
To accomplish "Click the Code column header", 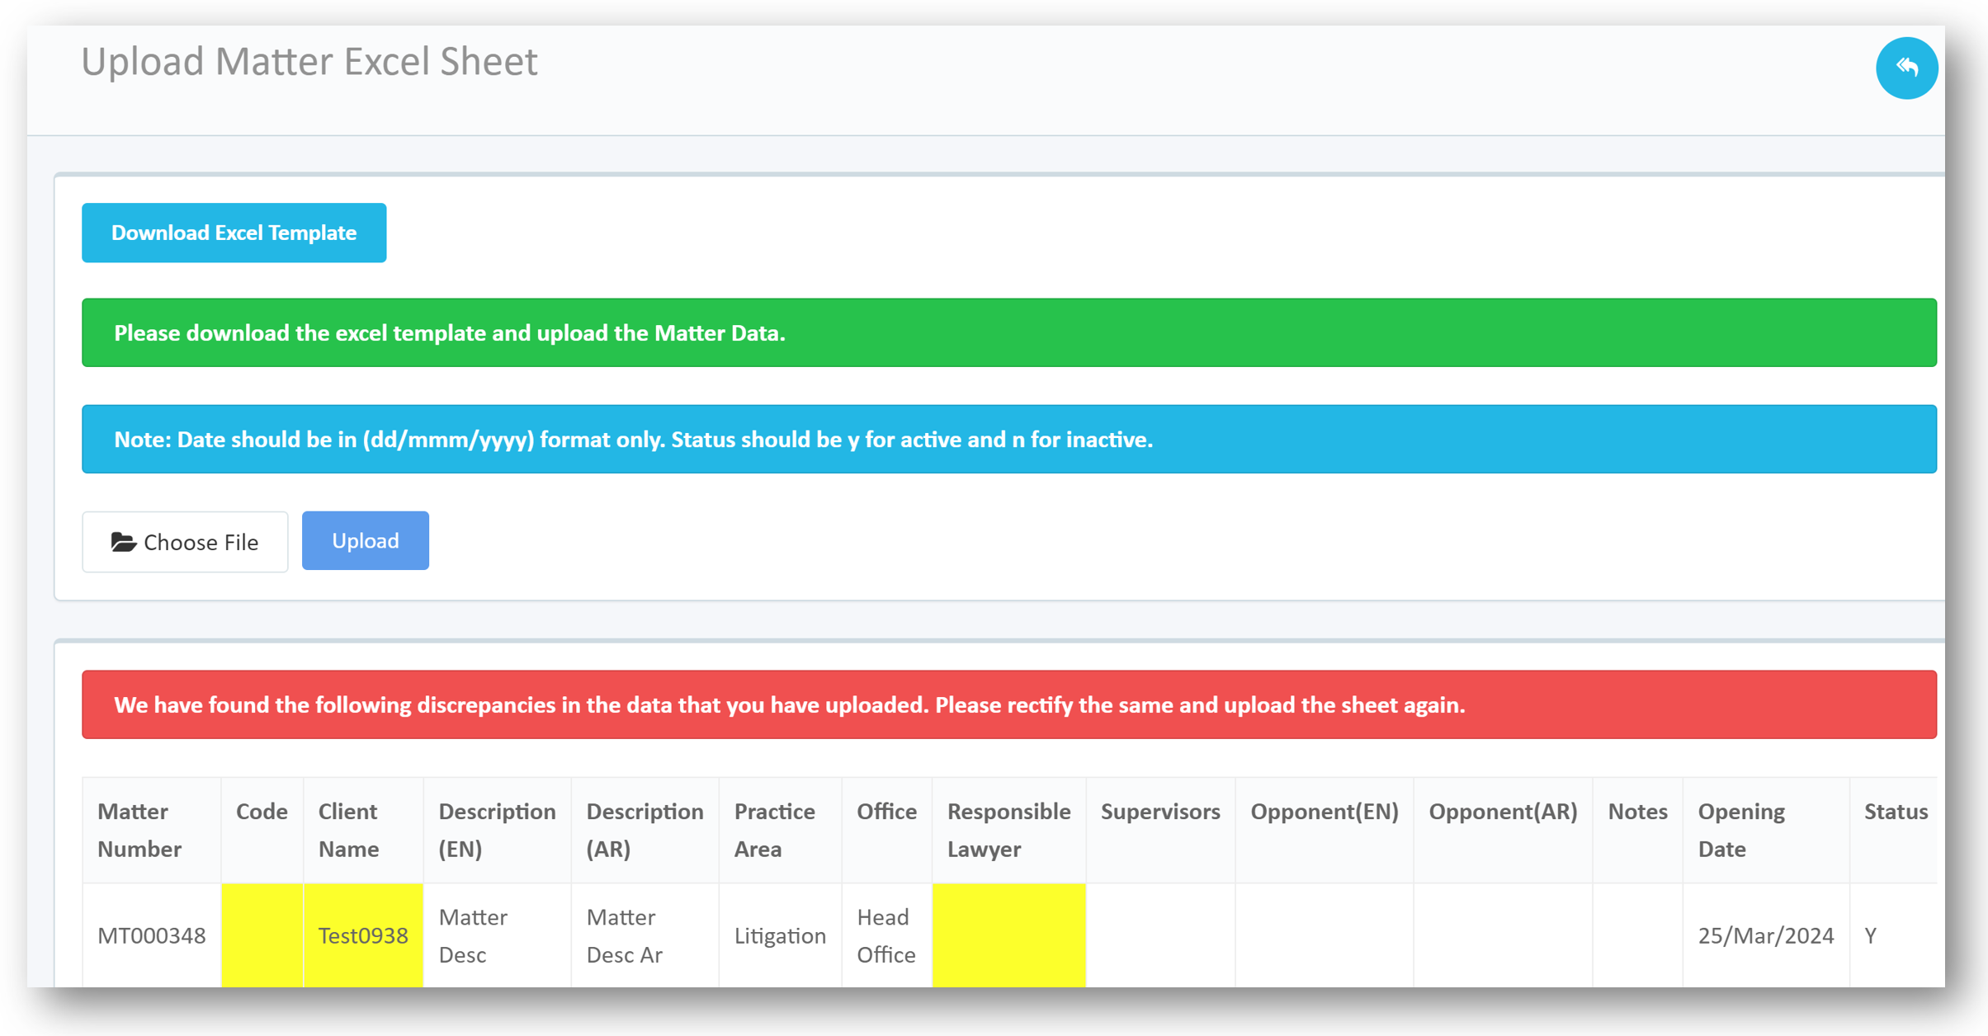I will coord(262,812).
